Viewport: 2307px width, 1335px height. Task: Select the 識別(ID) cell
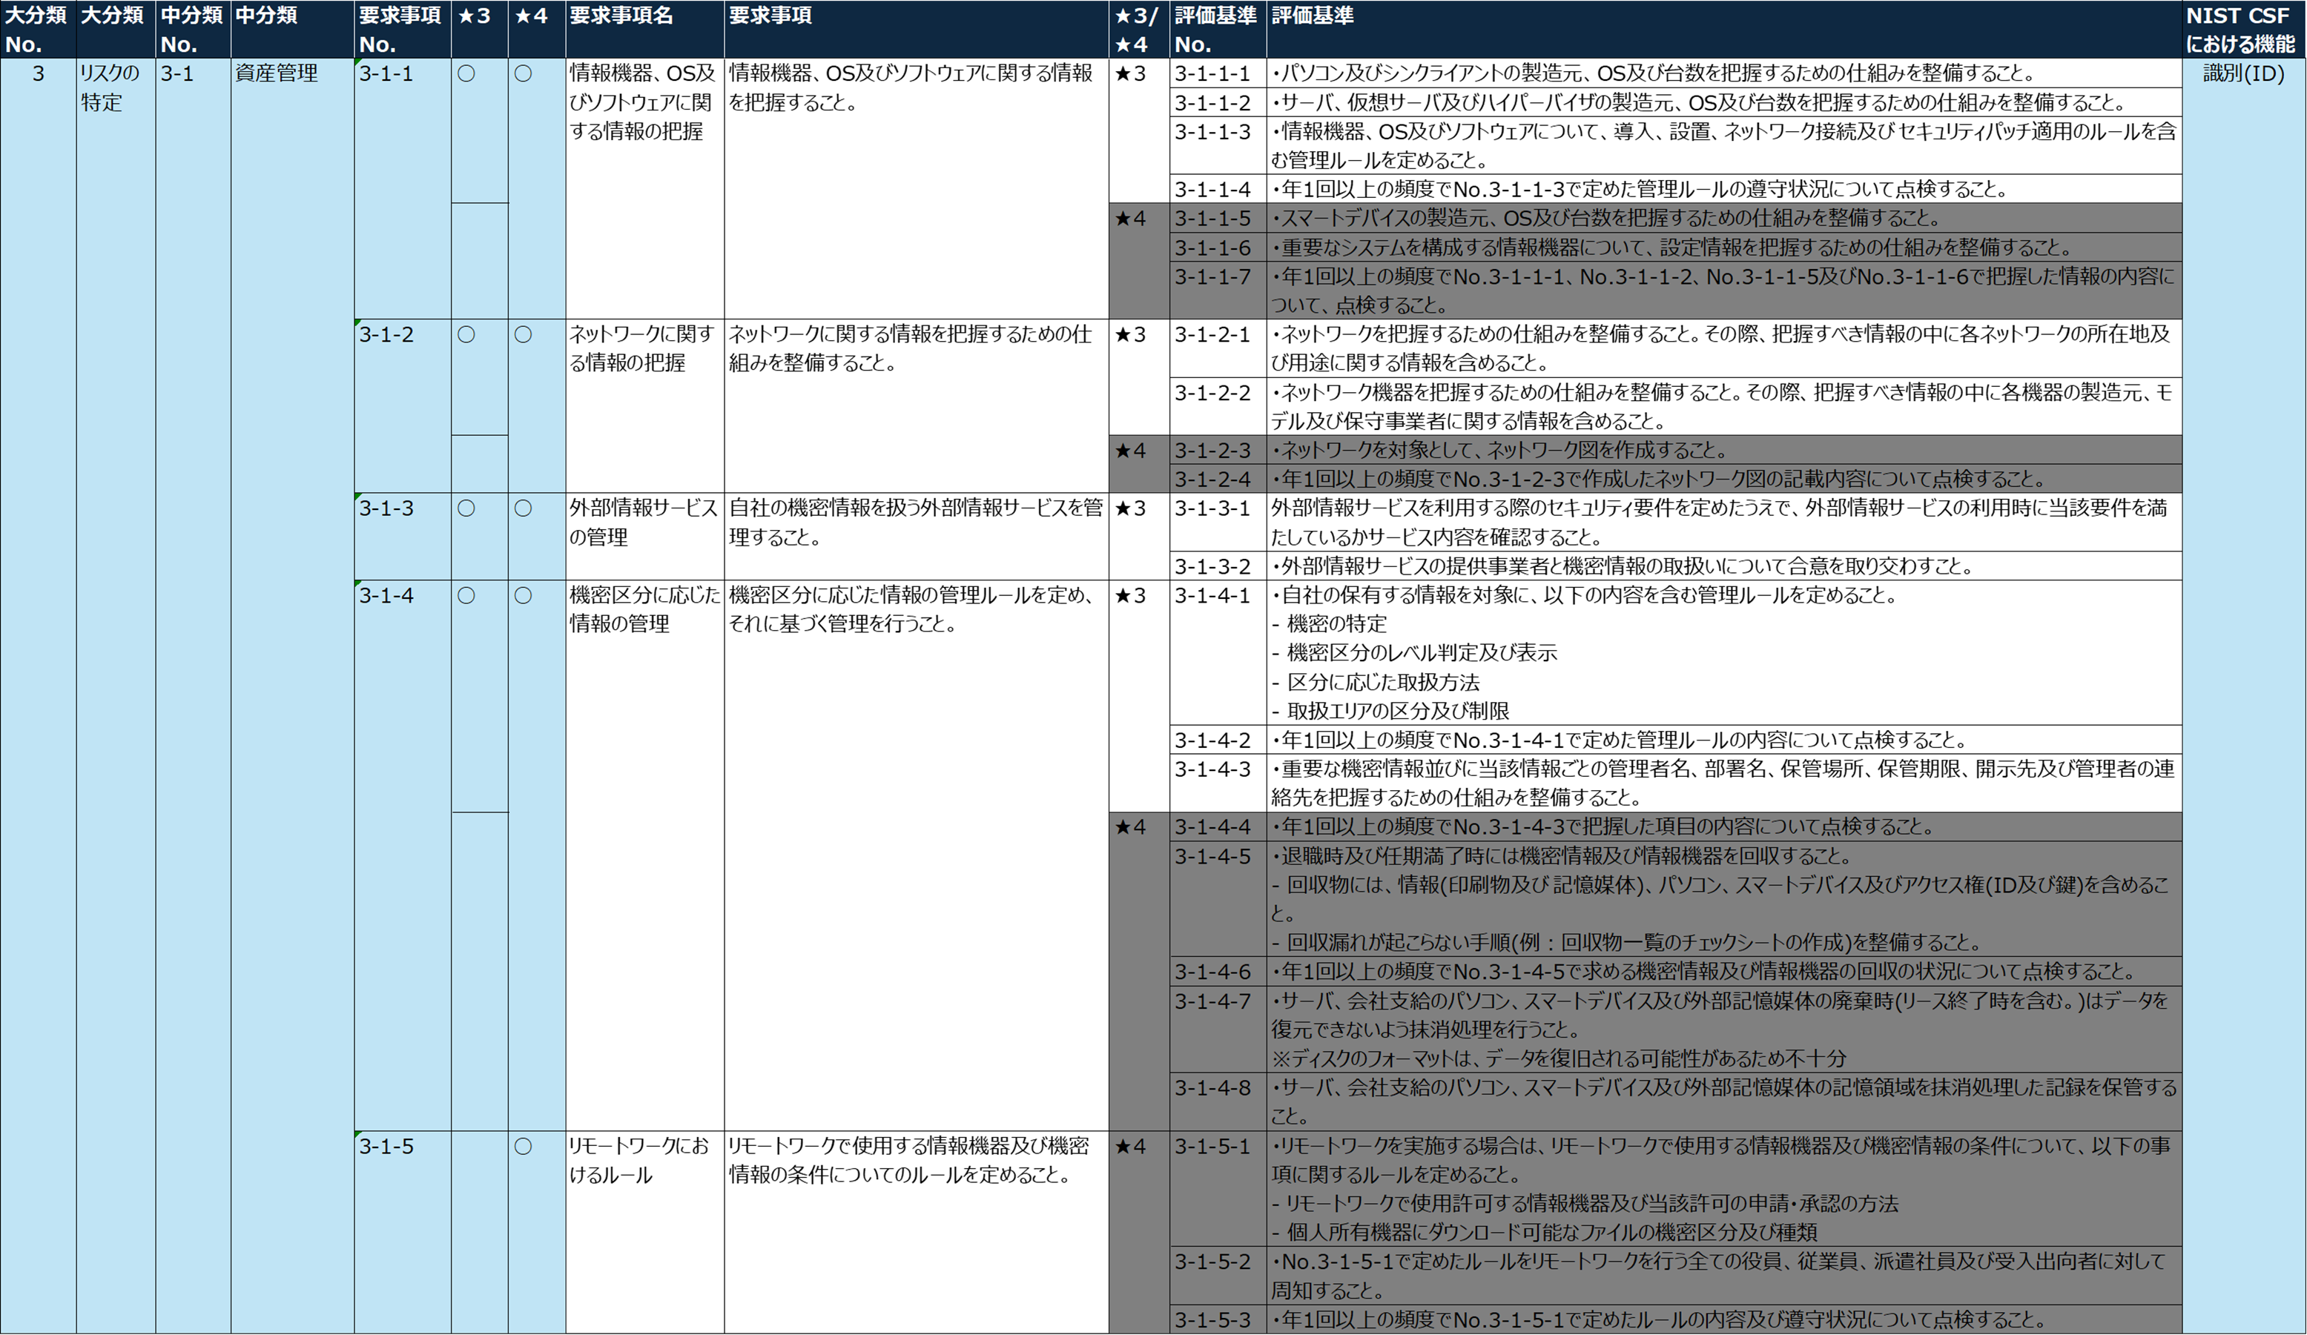(2244, 73)
